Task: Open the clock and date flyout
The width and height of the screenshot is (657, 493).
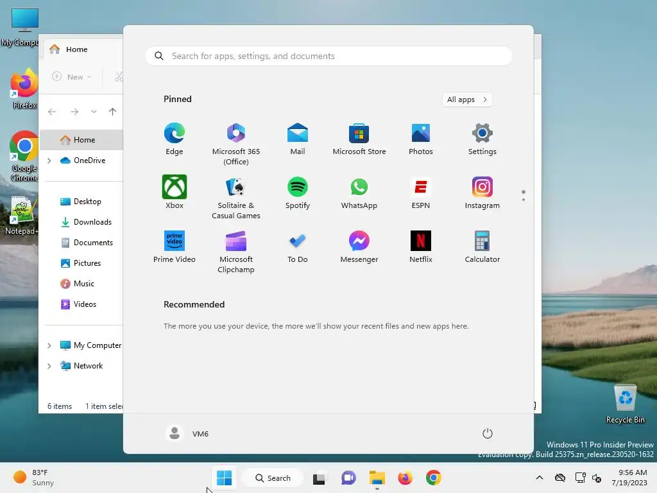Action: point(630,478)
